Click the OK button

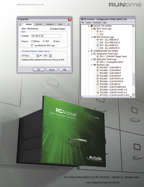tap(39, 69)
